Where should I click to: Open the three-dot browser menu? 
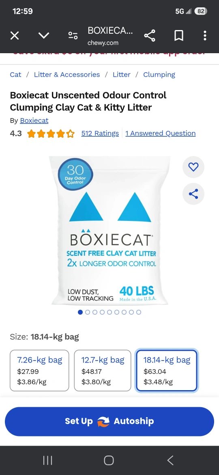coord(205,36)
